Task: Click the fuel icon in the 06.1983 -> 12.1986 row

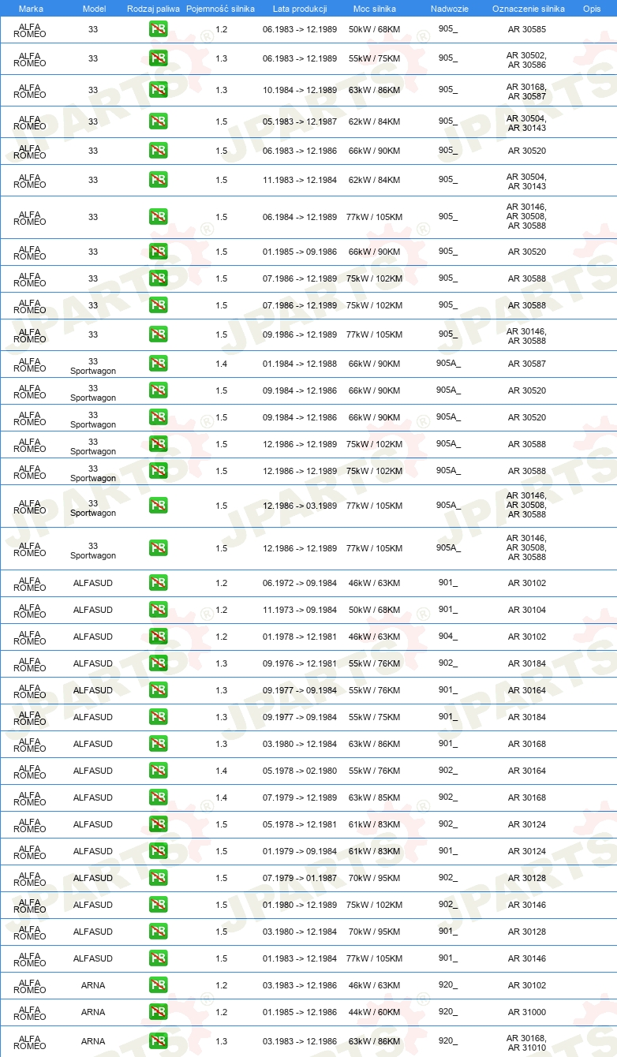Action: [158, 151]
